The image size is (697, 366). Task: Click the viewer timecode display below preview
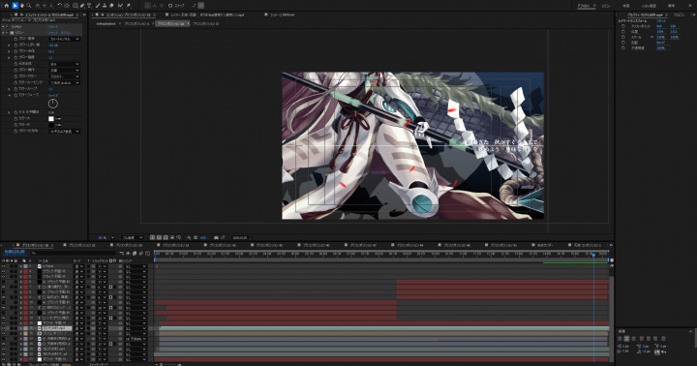(x=240, y=237)
